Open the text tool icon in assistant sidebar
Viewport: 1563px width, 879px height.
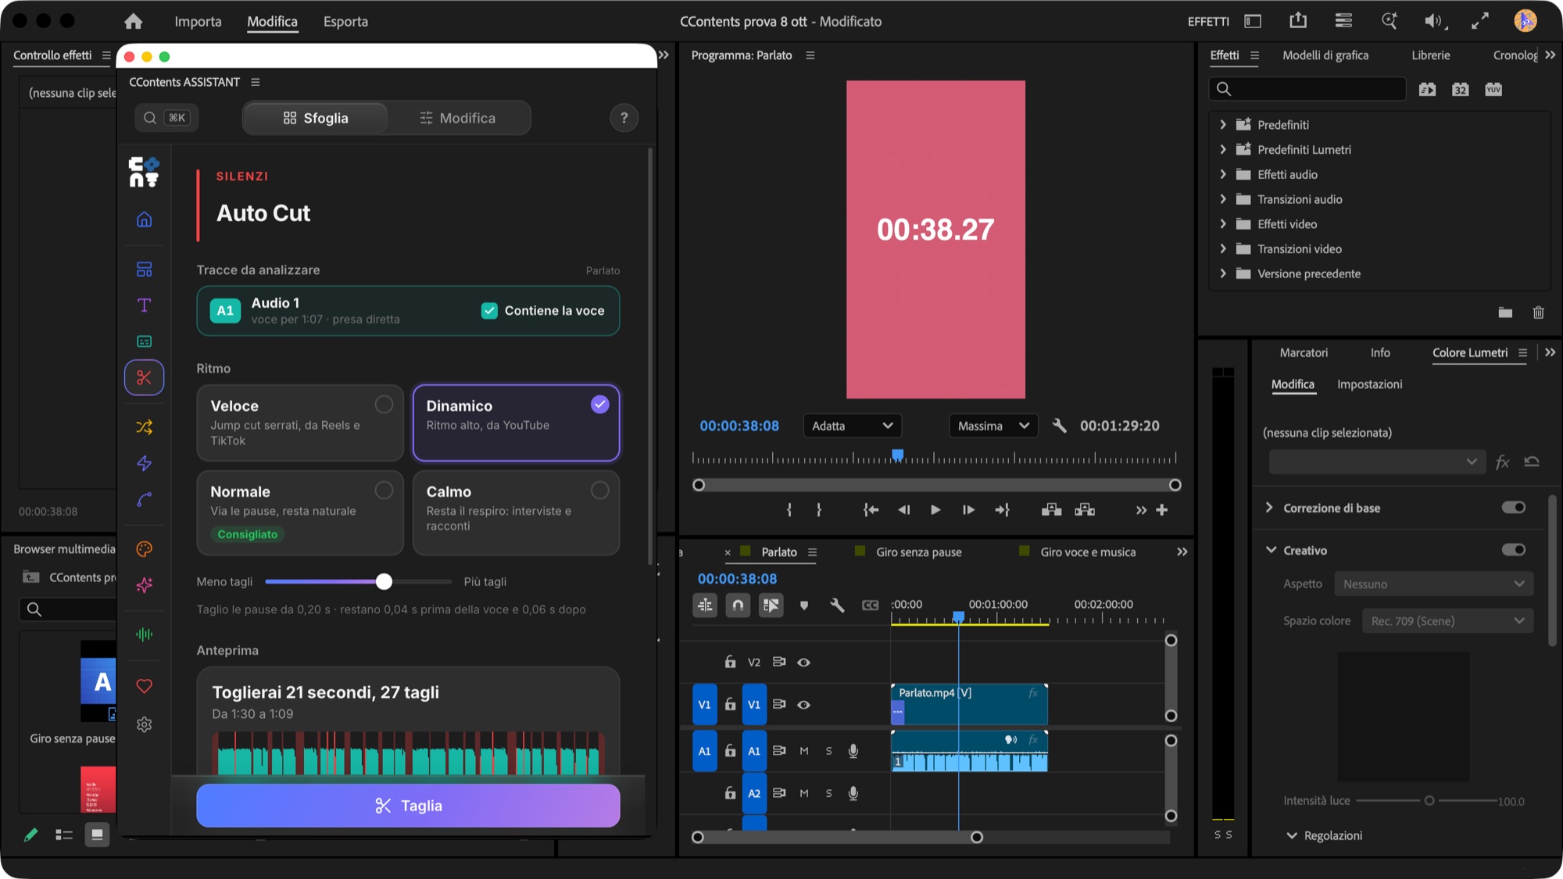(x=144, y=306)
